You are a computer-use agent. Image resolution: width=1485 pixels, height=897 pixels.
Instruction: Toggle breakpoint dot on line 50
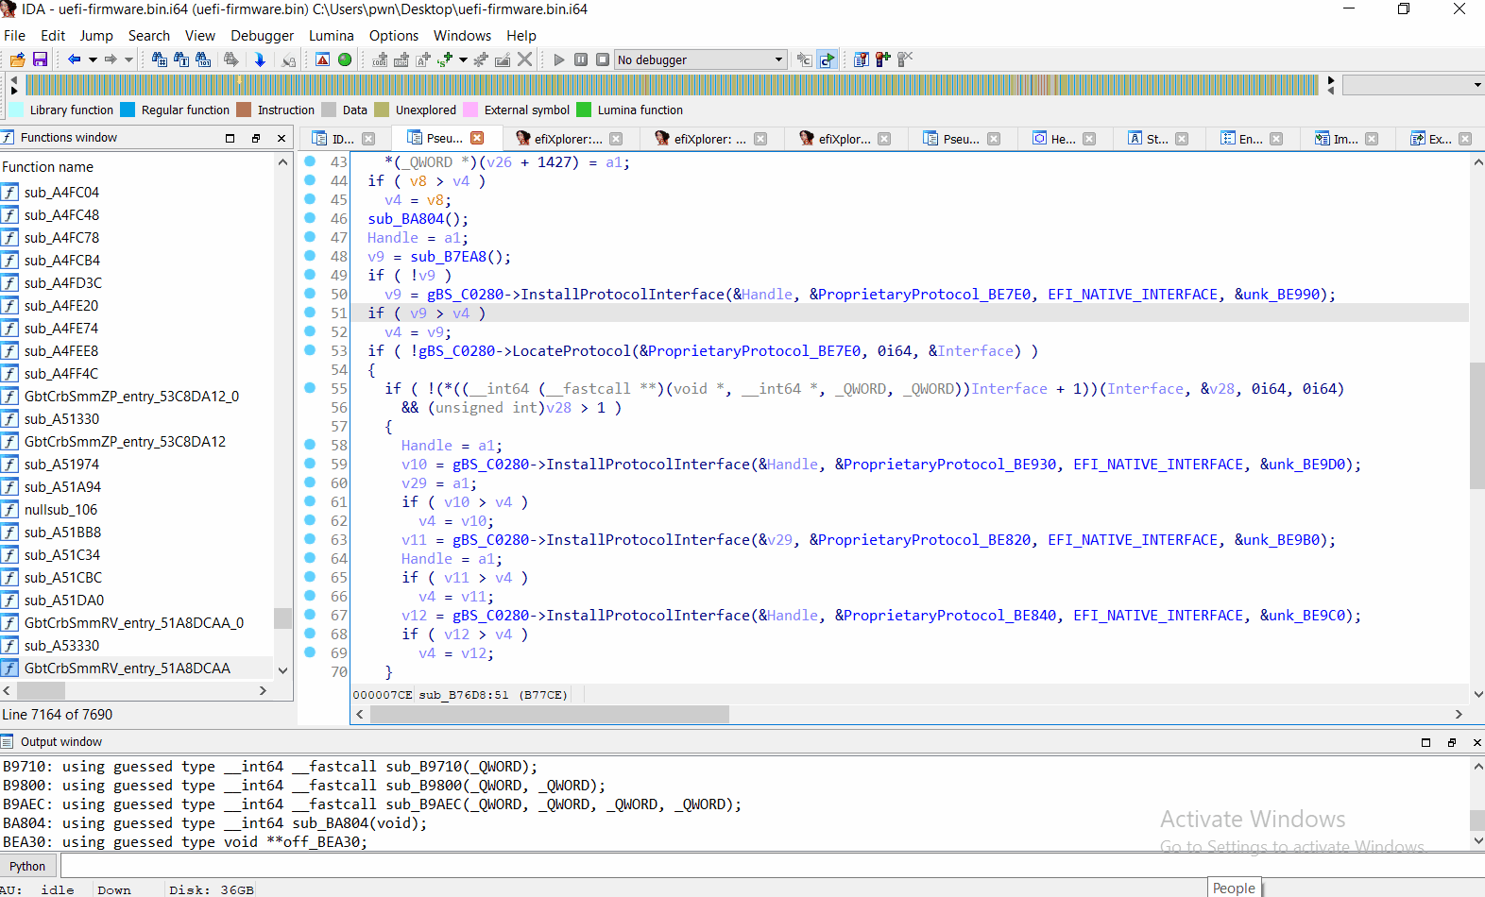(x=310, y=294)
